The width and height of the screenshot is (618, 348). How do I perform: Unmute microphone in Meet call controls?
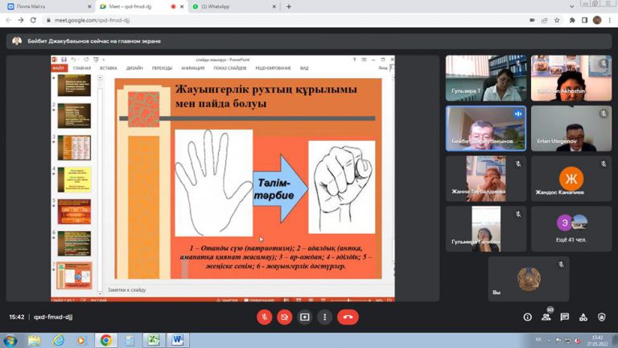click(x=264, y=317)
